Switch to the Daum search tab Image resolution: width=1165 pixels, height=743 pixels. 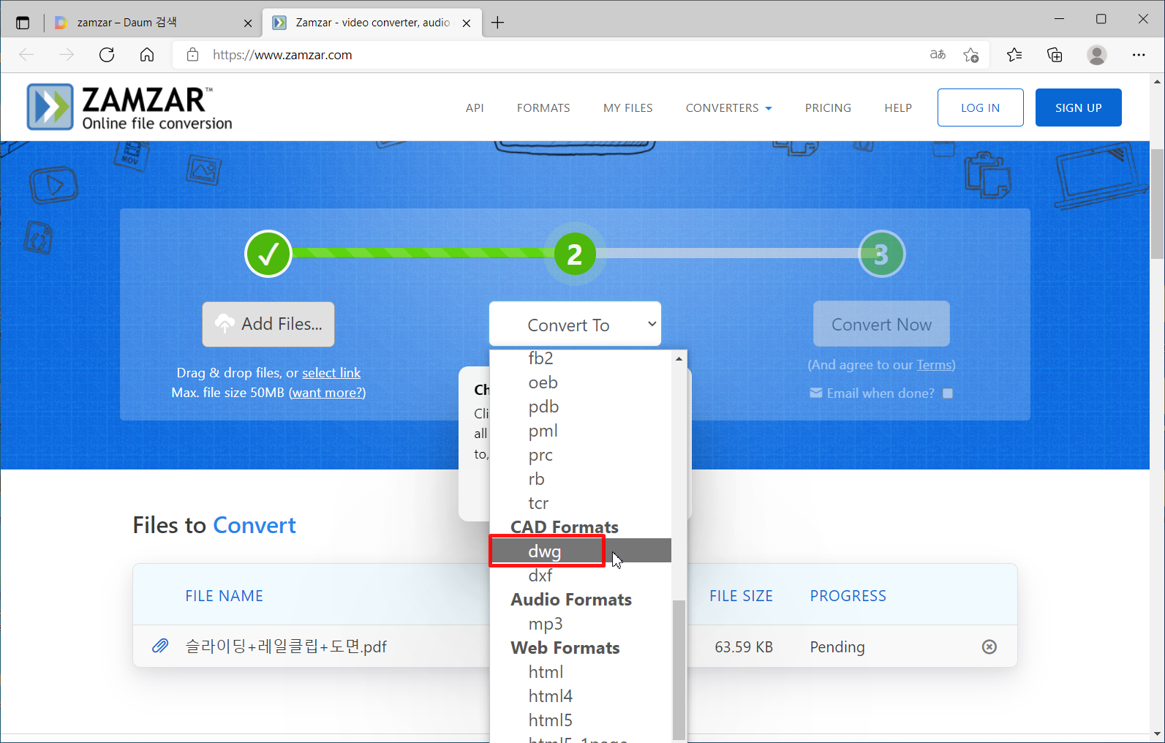(x=154, y=23)
